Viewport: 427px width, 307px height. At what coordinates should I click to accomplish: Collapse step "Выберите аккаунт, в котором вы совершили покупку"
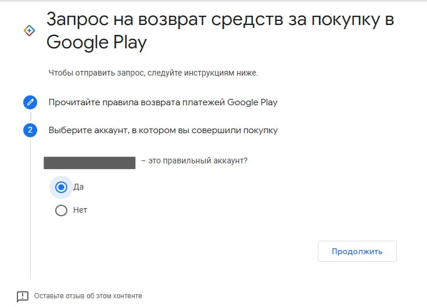163,130
